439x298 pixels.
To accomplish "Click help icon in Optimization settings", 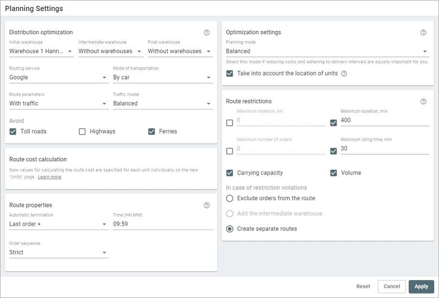I will [x=423, y=32].
